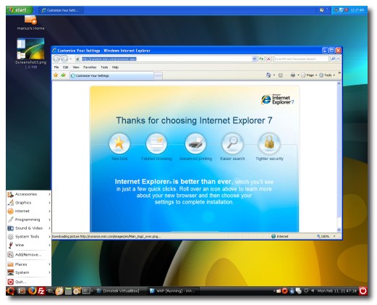
Task: Click the Tabbed browsing icon
Action: 156,143
